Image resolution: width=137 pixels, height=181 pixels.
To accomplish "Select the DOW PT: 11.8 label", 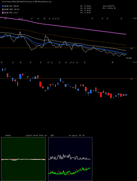I will tap(11, 13).
